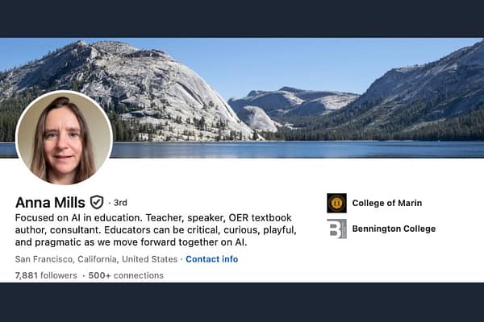The image size is (484, 322).
Task: Open the Contact info link
Action: (x=212, y=259)
